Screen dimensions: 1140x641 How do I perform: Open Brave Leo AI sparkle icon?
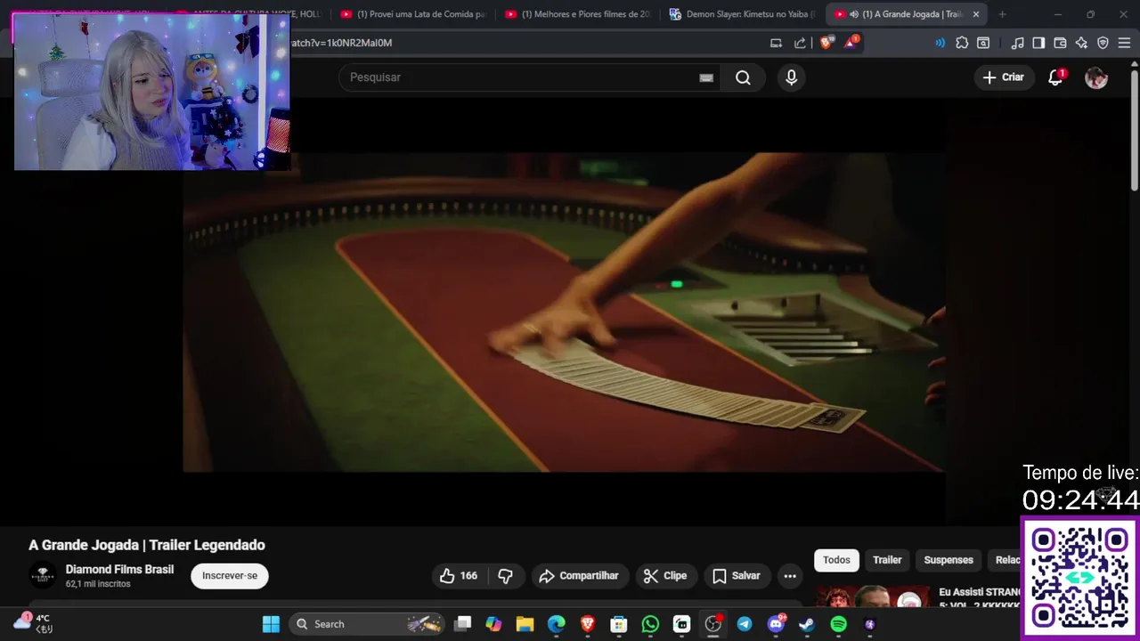pyautogui.click(x=1081, y=43)
